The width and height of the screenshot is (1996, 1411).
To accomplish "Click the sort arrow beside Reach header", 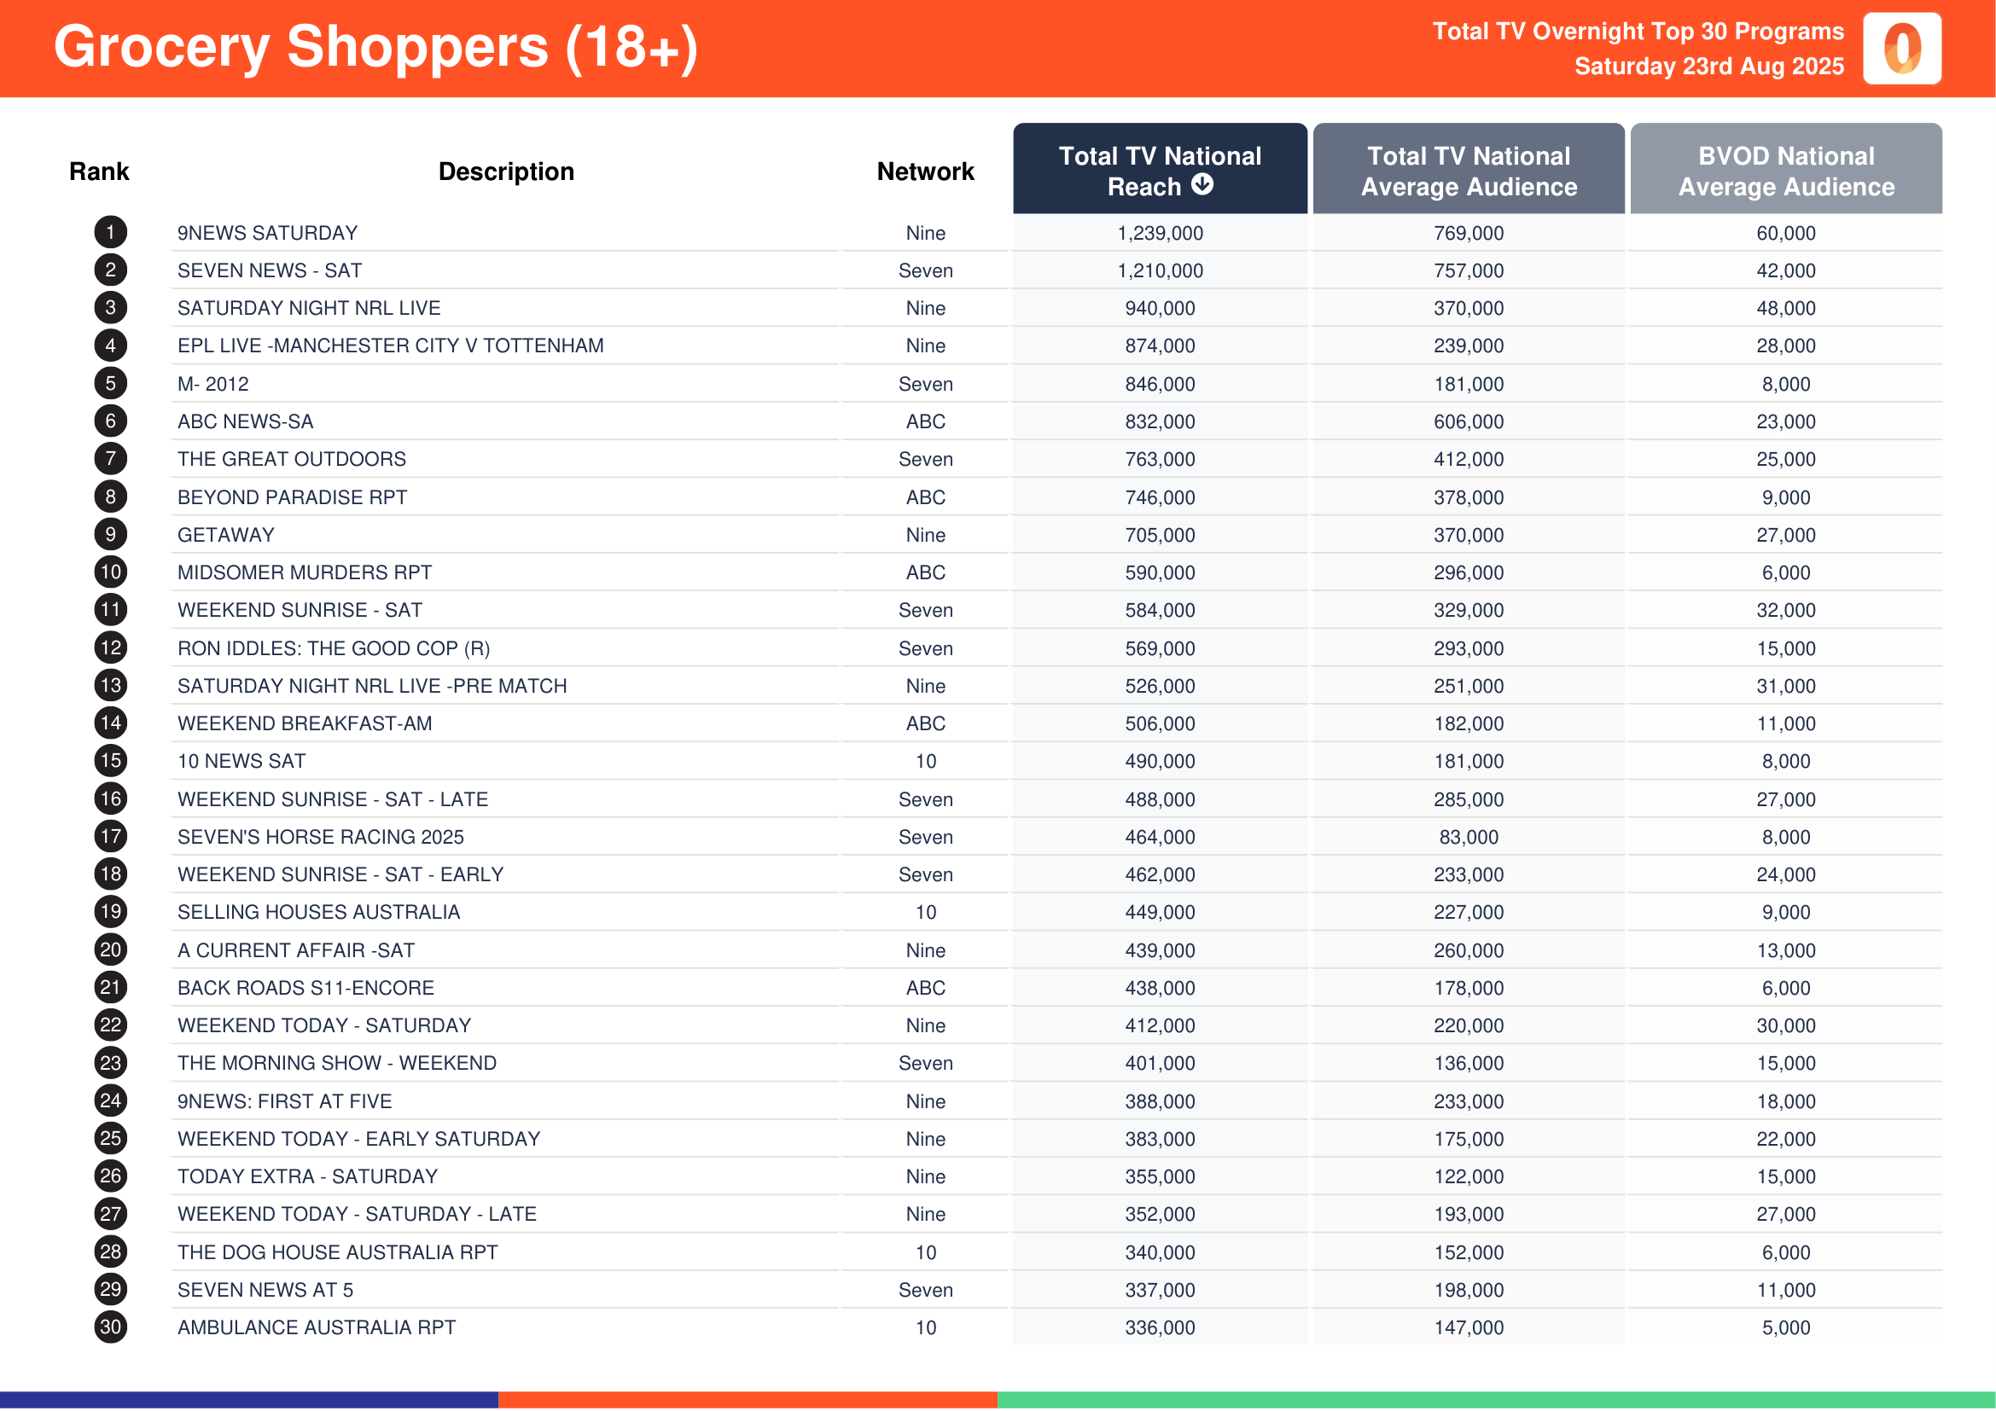I will (x=1202, y=184).
